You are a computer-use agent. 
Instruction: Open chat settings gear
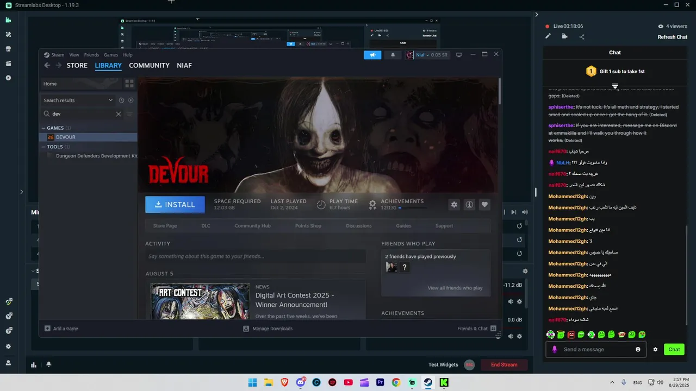click(x=655, y=349)
